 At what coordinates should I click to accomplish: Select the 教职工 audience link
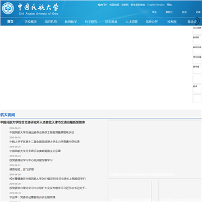tap(169, 12)
